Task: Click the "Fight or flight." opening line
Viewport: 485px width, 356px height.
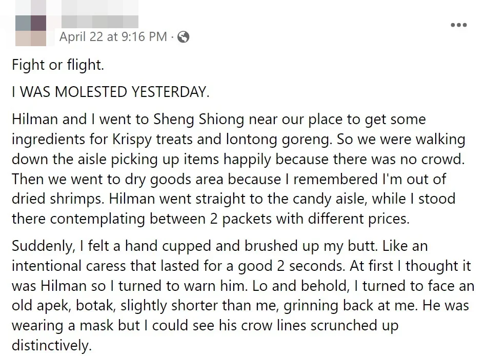Action: (x=54, y=65)
